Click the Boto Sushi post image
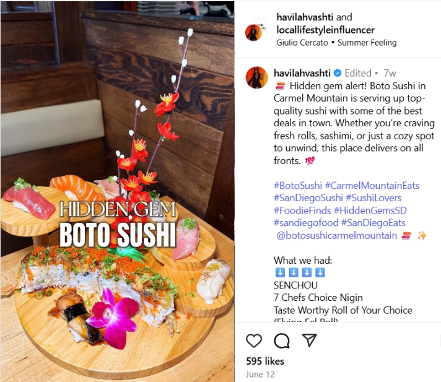Screen dimensions: 441x382 (117, 191)
